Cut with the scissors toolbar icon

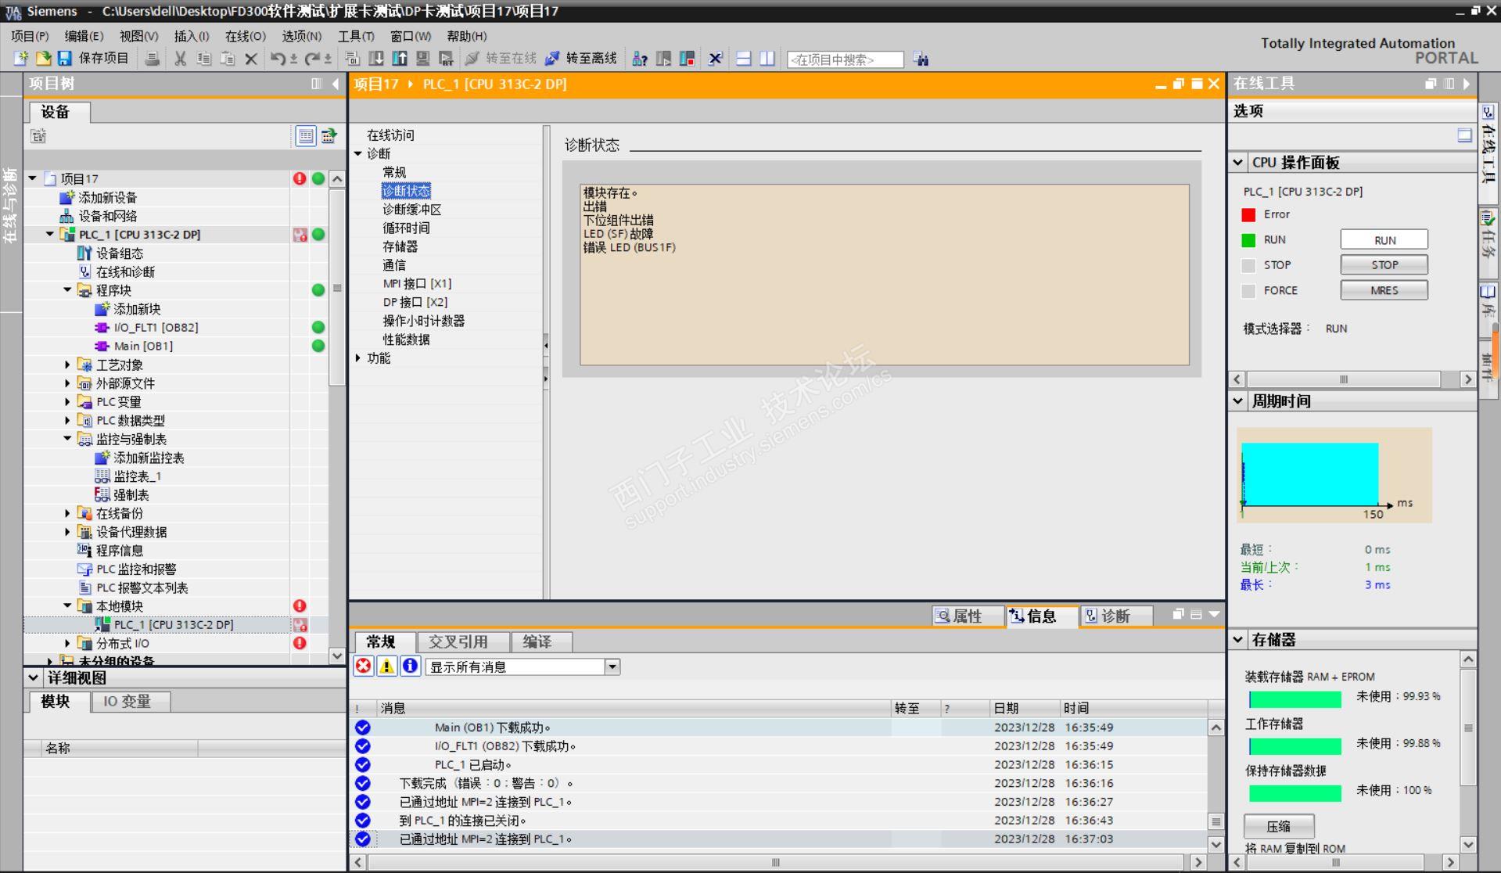pos(181,59)
